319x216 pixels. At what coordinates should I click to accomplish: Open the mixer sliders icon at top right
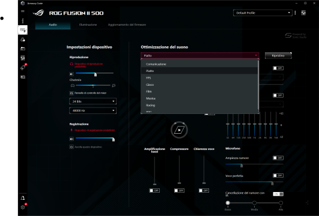tap(303, 13)
